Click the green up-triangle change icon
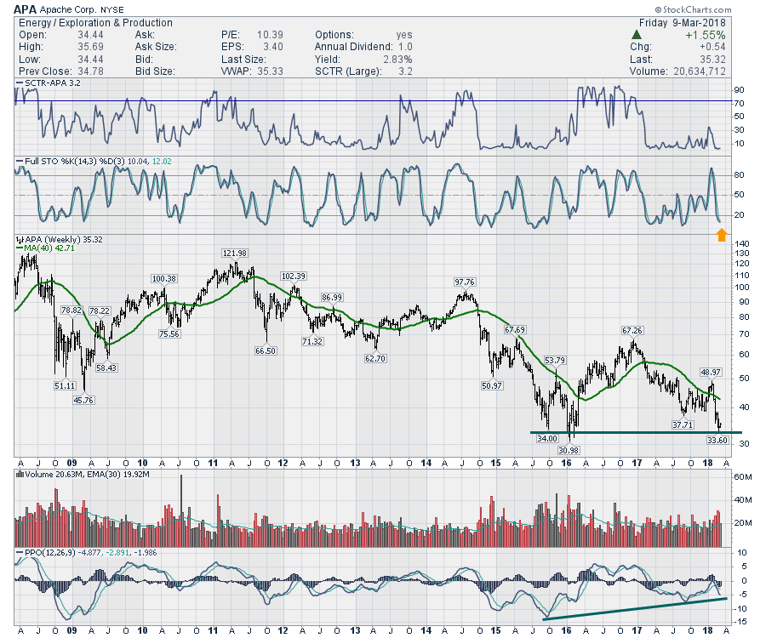The image size is (766, 638). point(636,35)
